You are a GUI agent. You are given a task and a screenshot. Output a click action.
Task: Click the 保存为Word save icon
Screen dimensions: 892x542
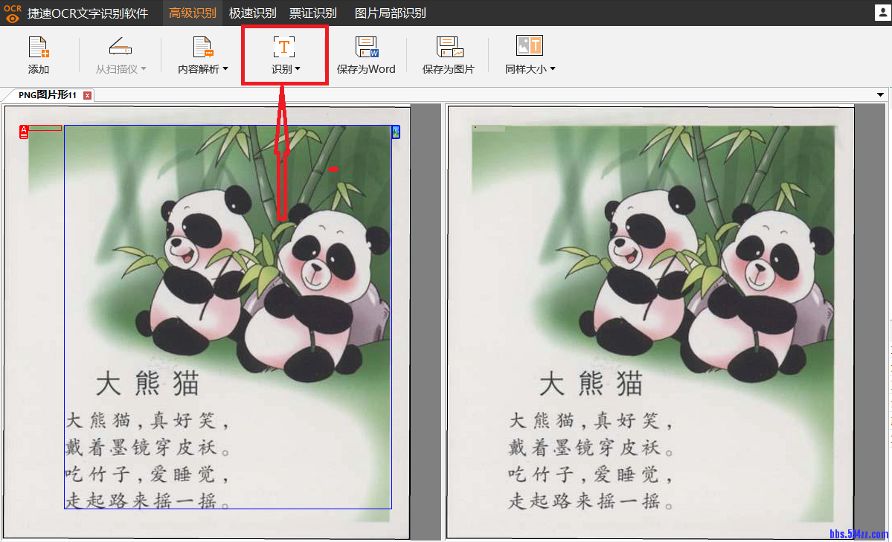pyautogui.click(x=366, y=52)
